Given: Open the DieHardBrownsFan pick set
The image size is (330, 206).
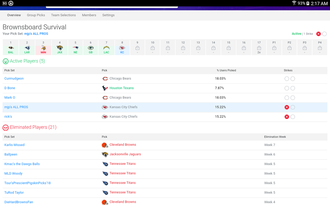Looking at the screenshot, I should coord(18,202).
